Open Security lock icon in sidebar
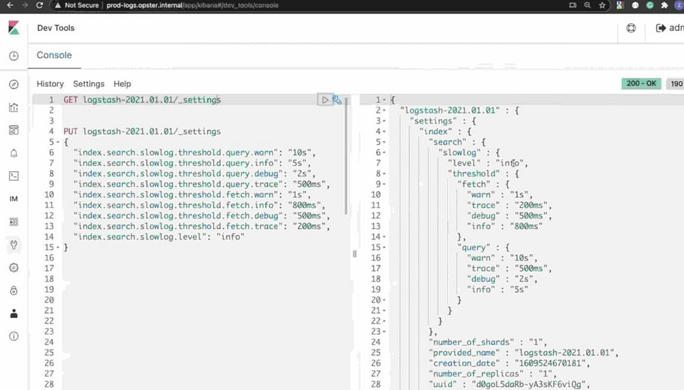 tap(13, 290)
